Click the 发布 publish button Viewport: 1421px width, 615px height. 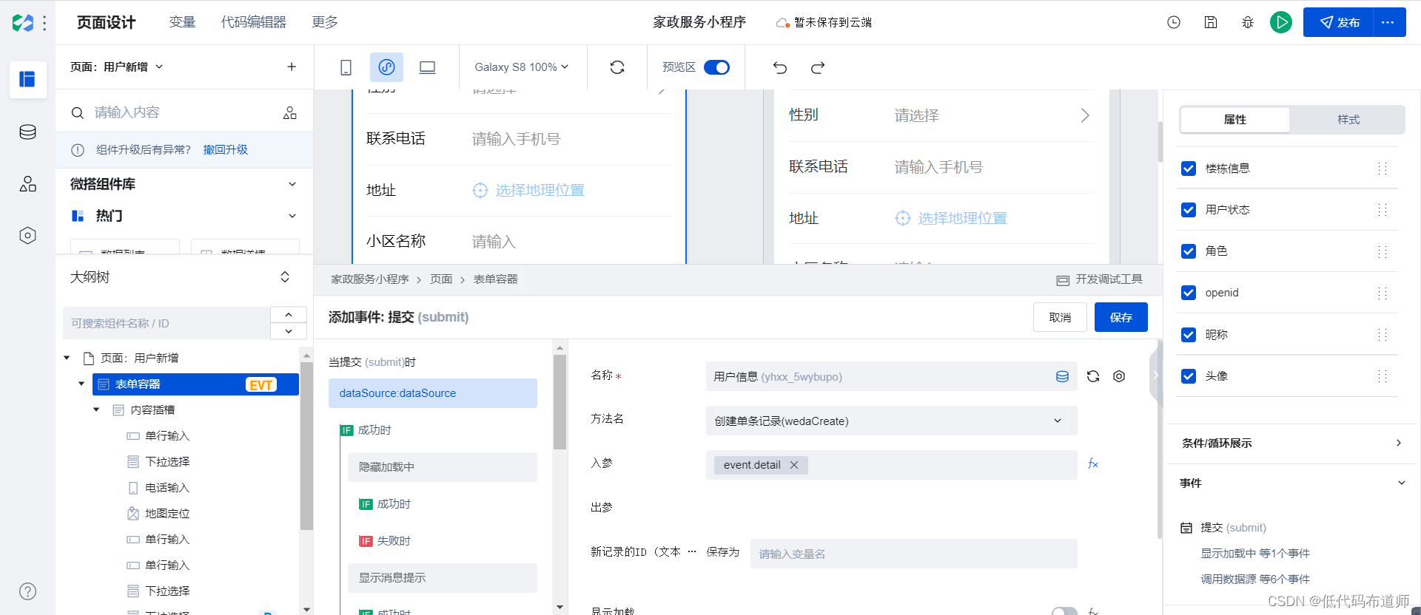pos(1338,22)
